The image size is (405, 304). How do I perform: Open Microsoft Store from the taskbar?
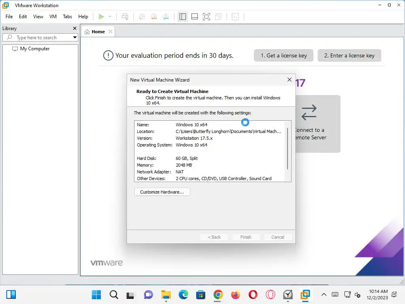201,294
